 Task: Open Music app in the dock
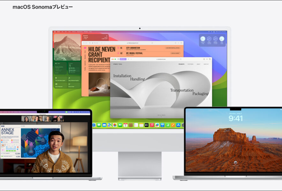152,125
